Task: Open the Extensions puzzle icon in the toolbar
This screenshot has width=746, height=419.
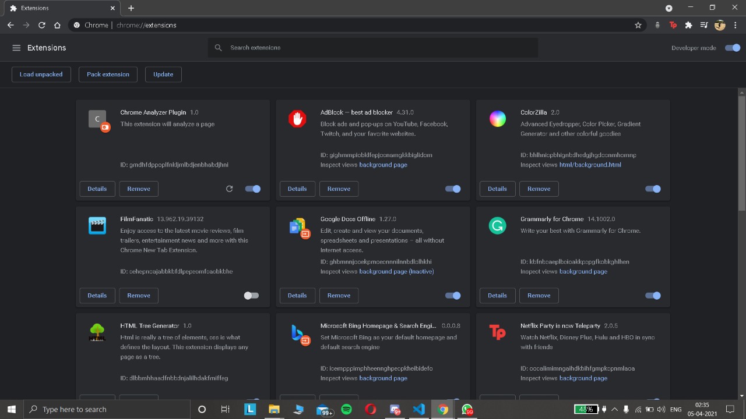Action: pyautogui.click(x=688, y=25)
